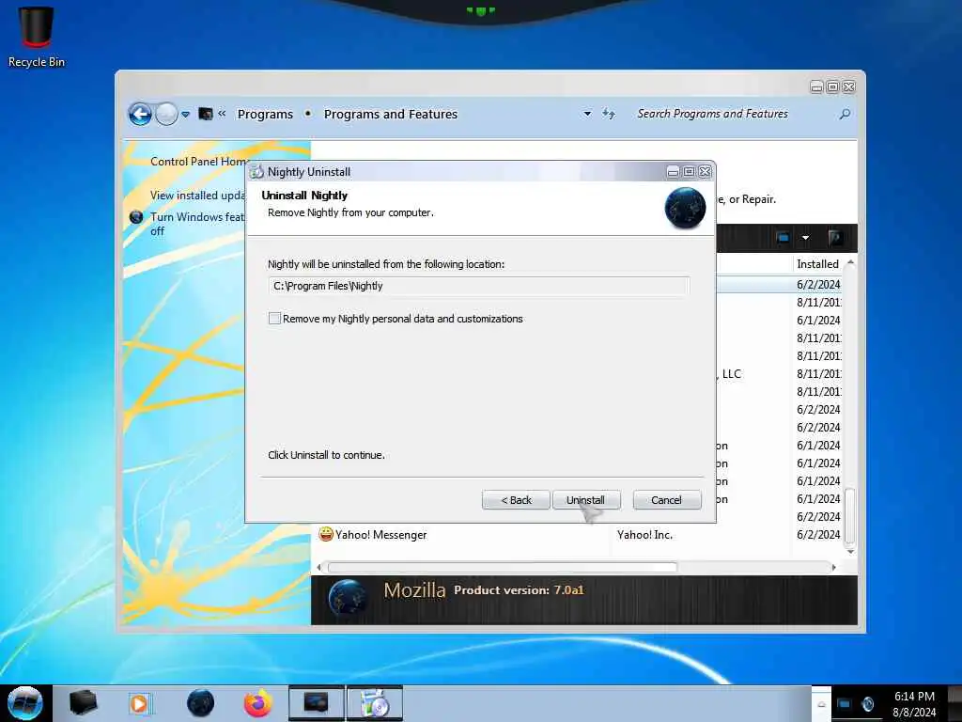Show hidden system tray icons
The width and height of the screenshot is (962, 722).
tap(821, 704)
